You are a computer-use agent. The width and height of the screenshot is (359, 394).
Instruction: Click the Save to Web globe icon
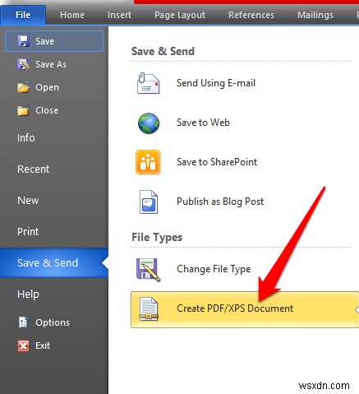click(149, 123)
